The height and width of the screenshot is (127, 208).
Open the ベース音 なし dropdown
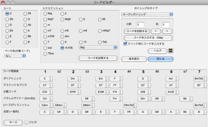(x=15, y=56)
